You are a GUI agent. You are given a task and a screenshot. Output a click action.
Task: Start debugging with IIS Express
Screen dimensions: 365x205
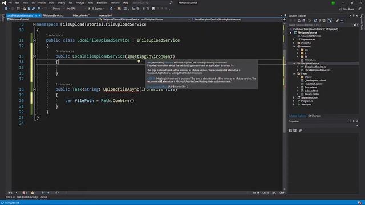coord(96,9)
